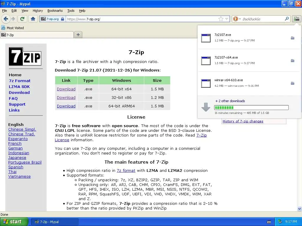
Task: Click the winrar-x64-610.exe download file icon
Action: coord(206,83)
